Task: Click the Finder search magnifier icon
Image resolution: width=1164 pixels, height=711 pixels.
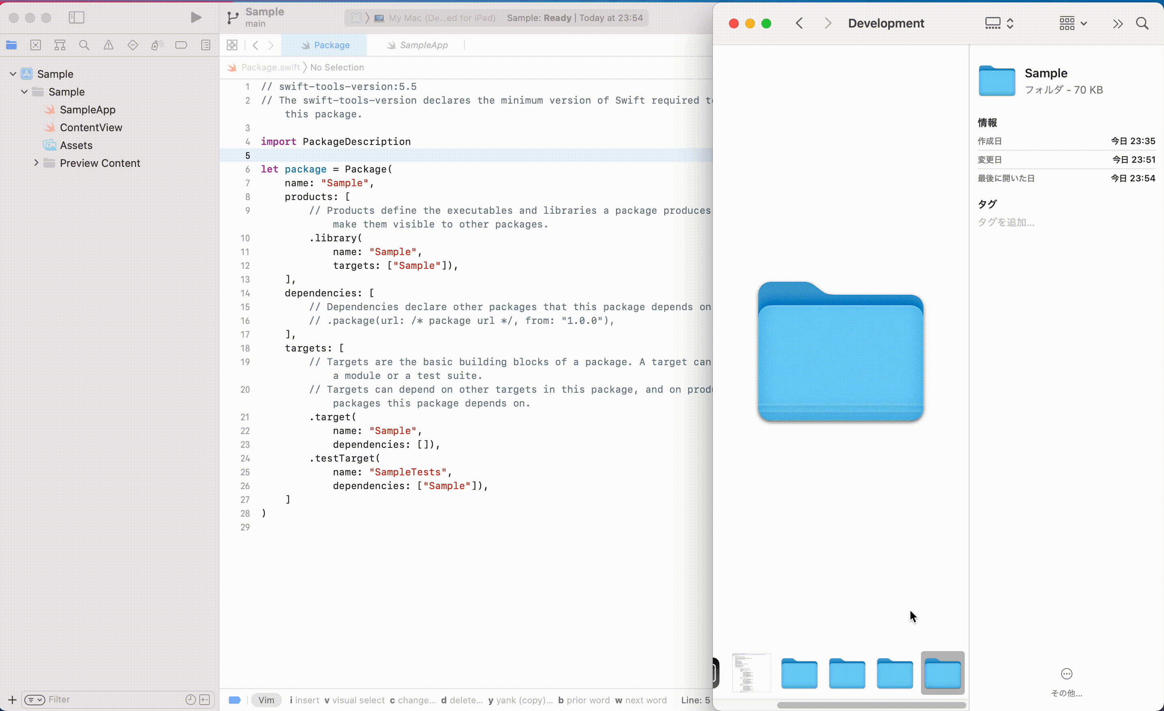Action: (x=1142, y=23)
